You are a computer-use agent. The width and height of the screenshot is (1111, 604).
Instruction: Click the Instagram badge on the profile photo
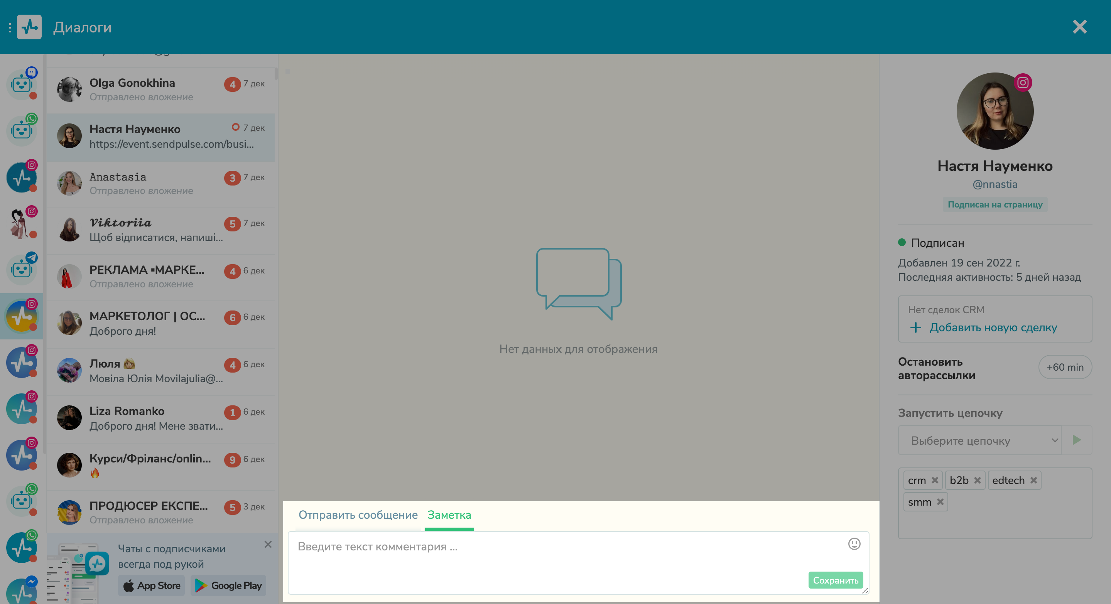[x=1023, y=82]
